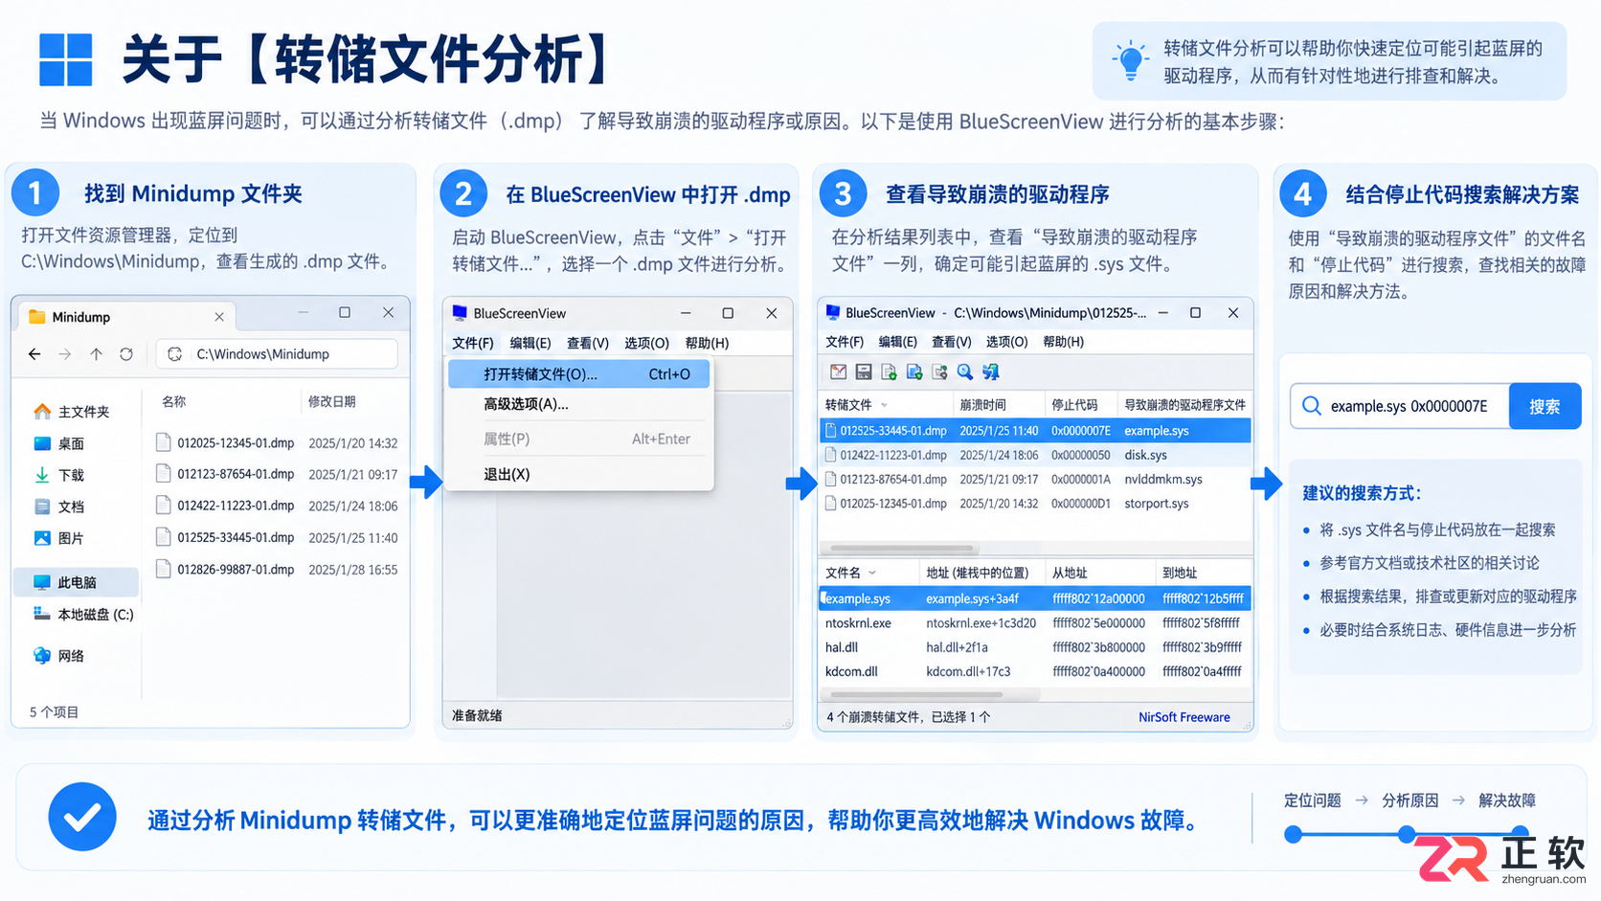This screenshot has height=901, width=1601.
Task: Click the sort chevron beside 文件名 header
Action: [872, 573]
